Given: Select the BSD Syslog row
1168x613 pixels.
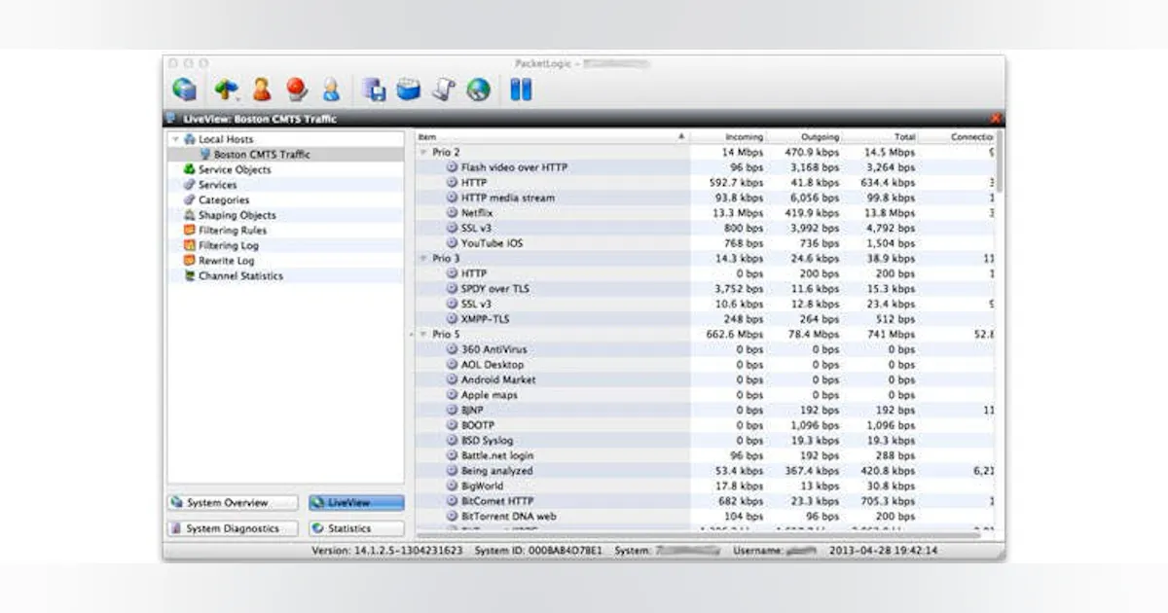Looking at the screenshot, I should tap(706, 441).
